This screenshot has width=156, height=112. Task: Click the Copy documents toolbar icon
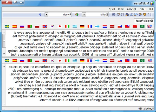[x=122, y=15]
